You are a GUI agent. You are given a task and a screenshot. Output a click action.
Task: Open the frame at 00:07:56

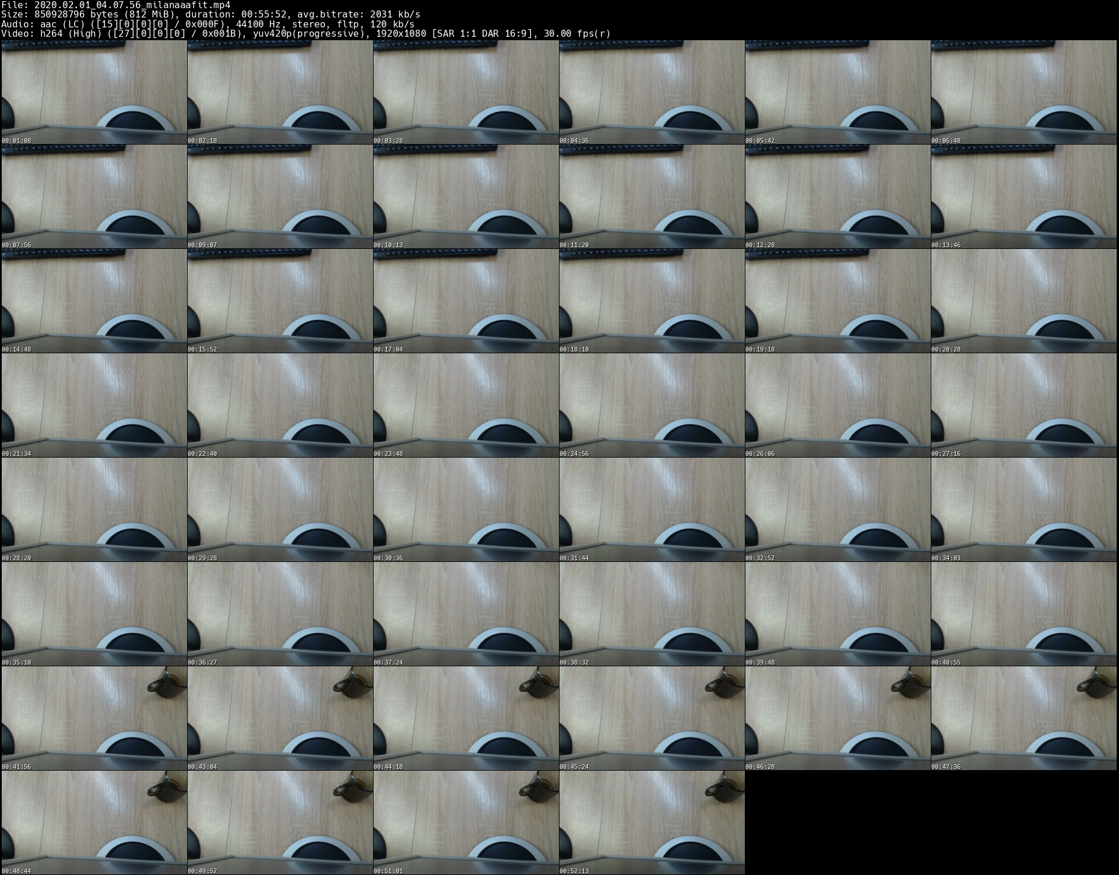[x=94, y=196]
